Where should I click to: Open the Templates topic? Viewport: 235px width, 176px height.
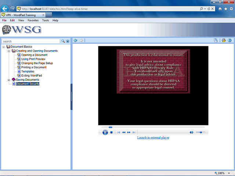click(x=28, y=71)
